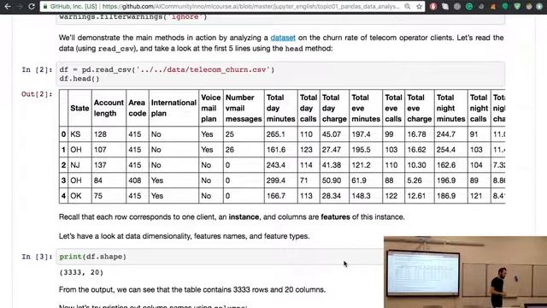Select the 'Area code' column header
This screenshot has width=547, height=308.
tap(138, 108)
